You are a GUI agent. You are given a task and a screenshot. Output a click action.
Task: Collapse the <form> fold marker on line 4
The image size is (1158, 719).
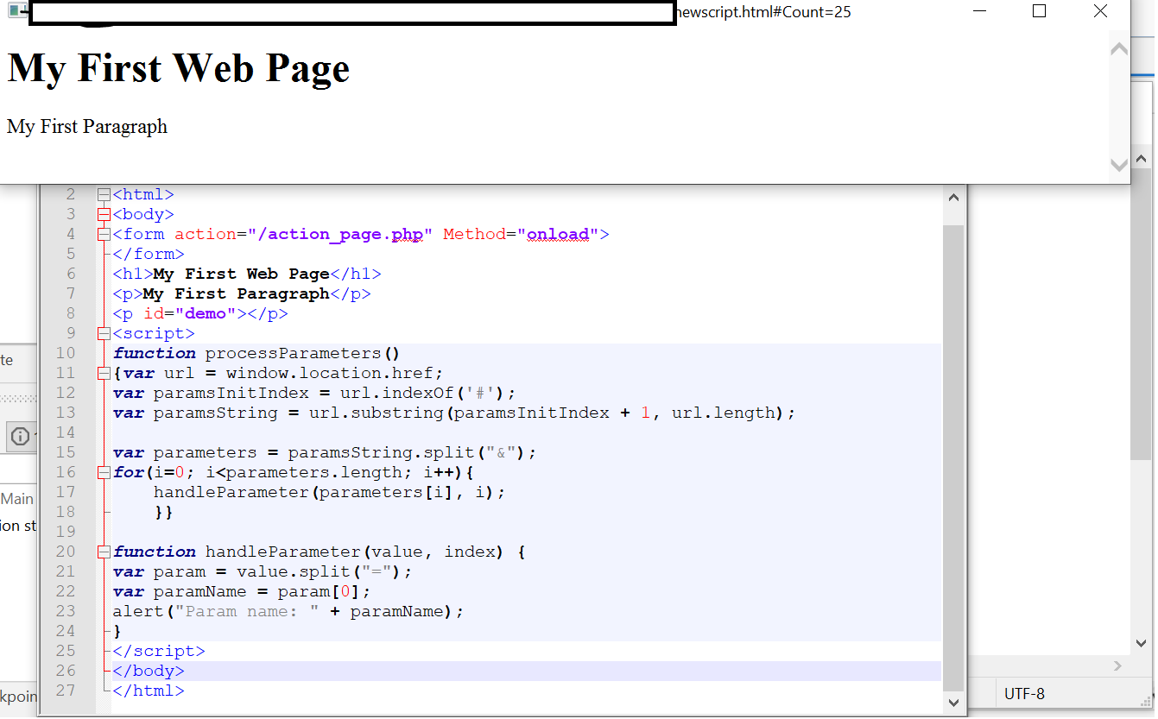104,235
